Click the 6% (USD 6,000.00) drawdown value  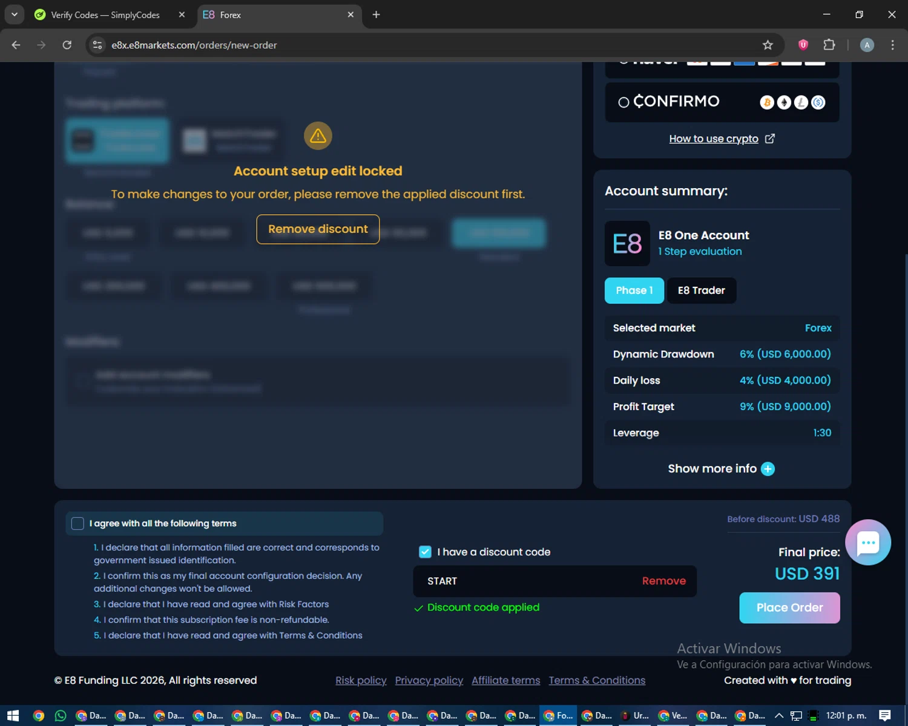point(785,354)
